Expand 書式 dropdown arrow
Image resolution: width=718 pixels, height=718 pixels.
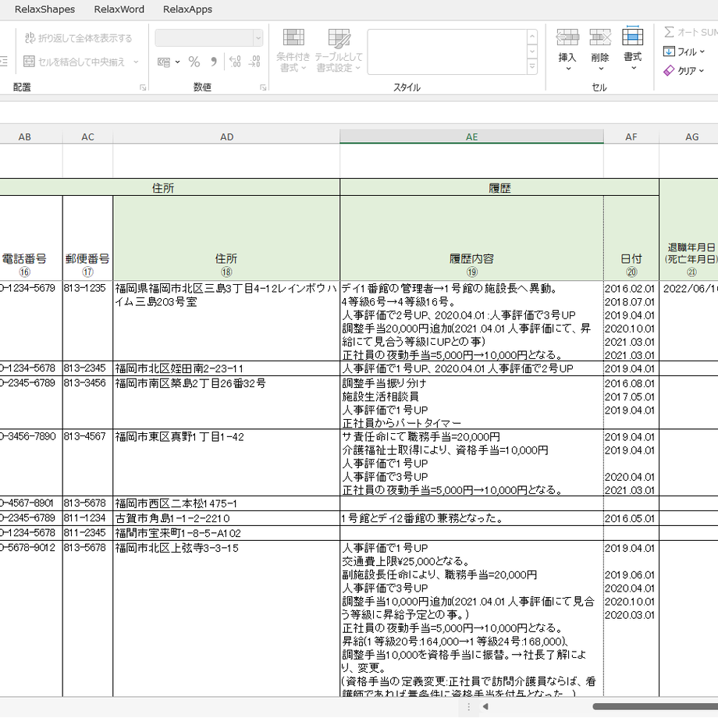[634, 68]
